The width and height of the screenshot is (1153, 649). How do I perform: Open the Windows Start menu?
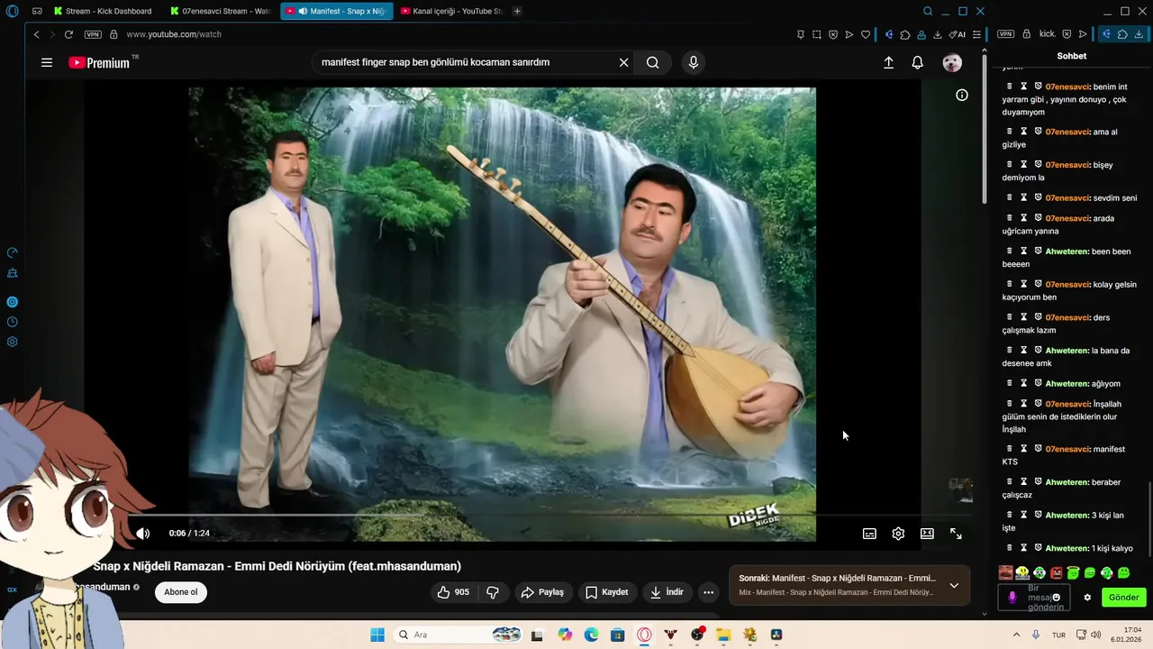(x=377, y=635)
